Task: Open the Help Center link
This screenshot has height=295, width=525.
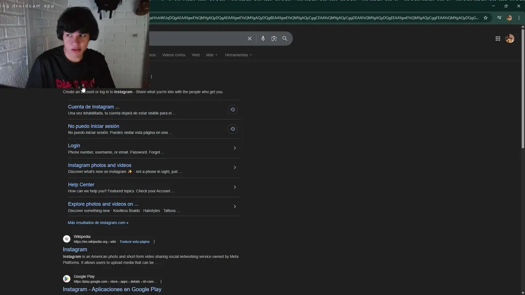Action: (x=81, y=184)
